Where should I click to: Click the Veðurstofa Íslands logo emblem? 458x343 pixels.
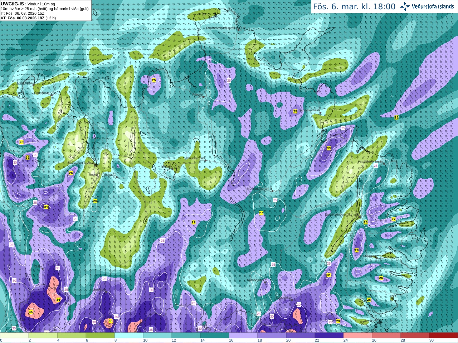point(405,6)
